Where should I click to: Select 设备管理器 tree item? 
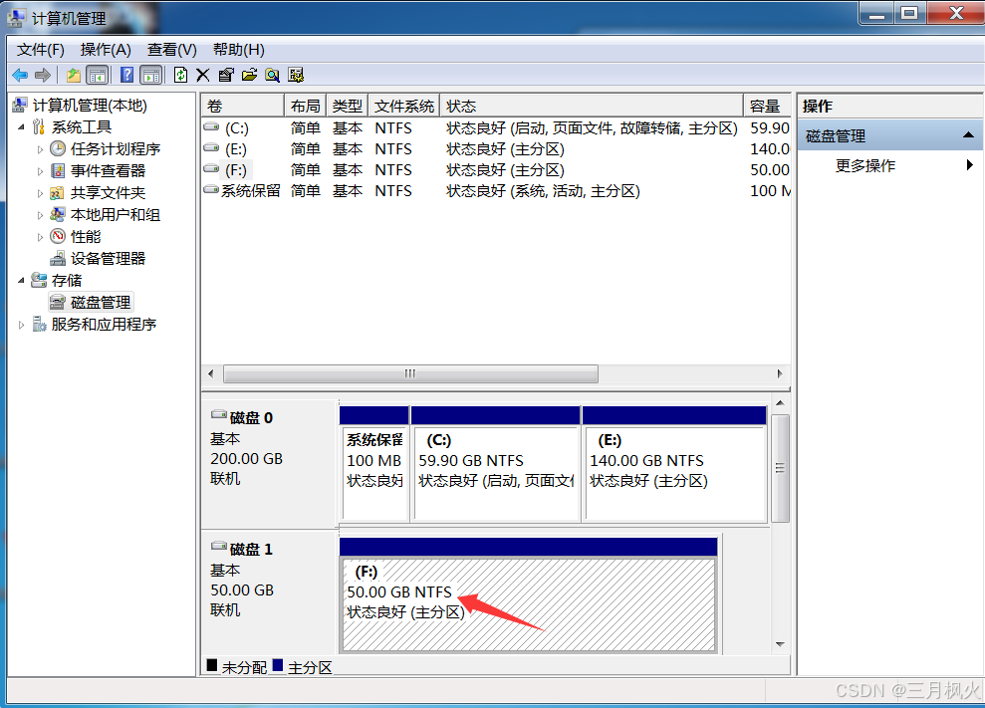108,259
